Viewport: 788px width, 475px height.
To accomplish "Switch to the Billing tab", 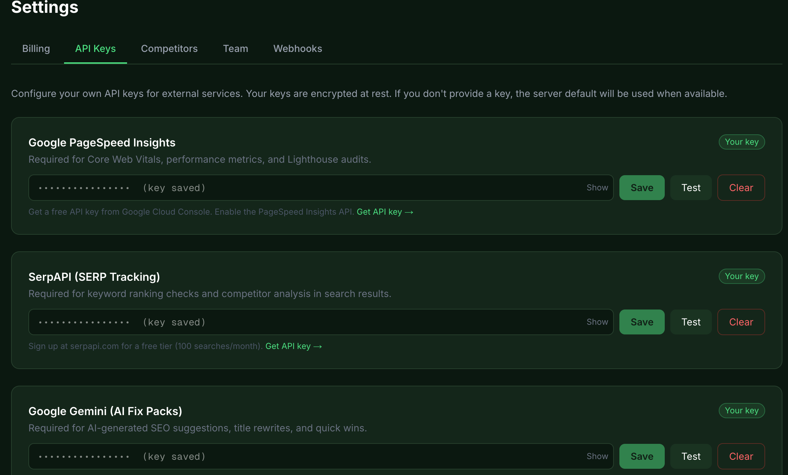I will point(36,48).
